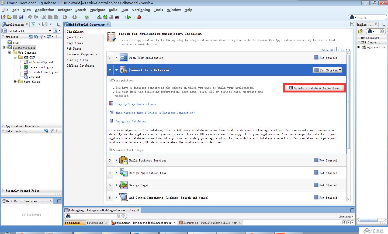The height and width of the screenshot is (234, 388).
Task: Expand Recently Opened Files accordion
Action: [x=3, y=191]
